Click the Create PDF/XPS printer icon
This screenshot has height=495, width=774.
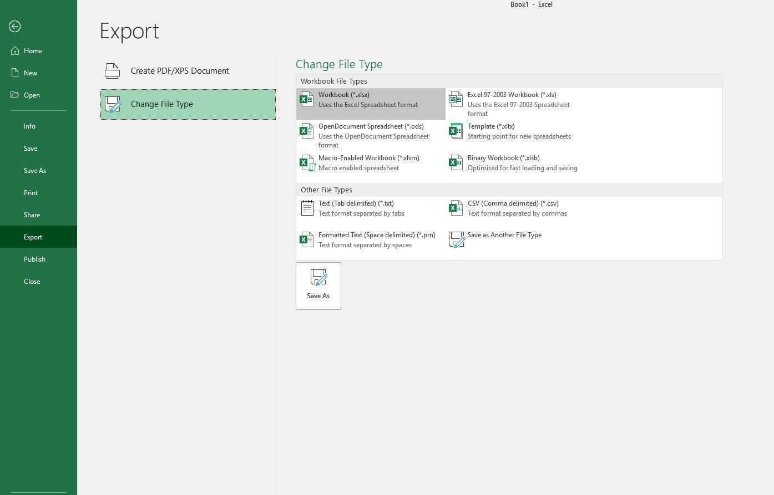click(112, 71)
